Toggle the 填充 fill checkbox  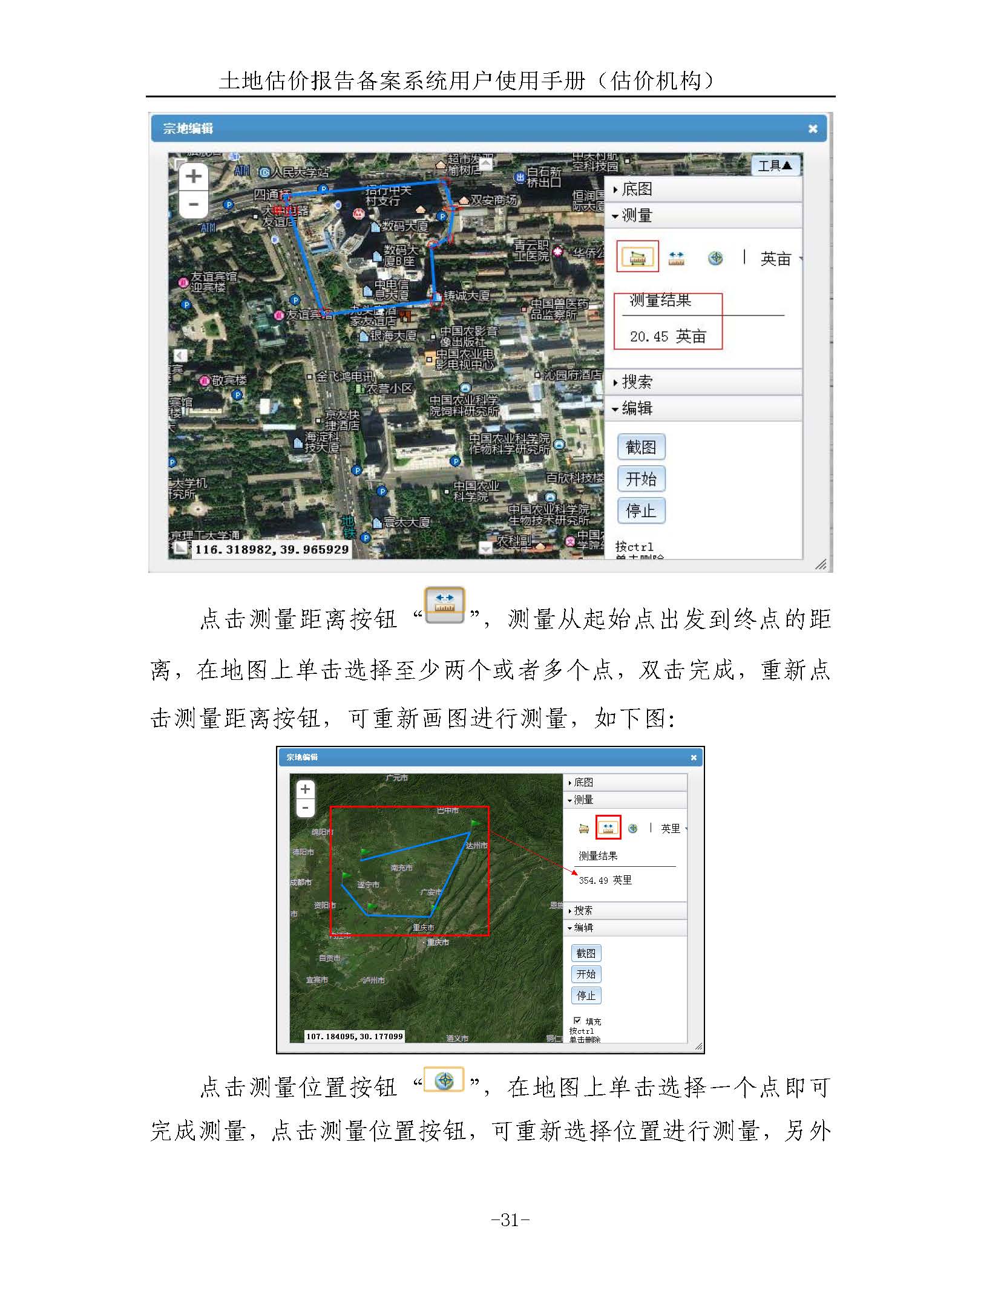tap(577, 1020)
